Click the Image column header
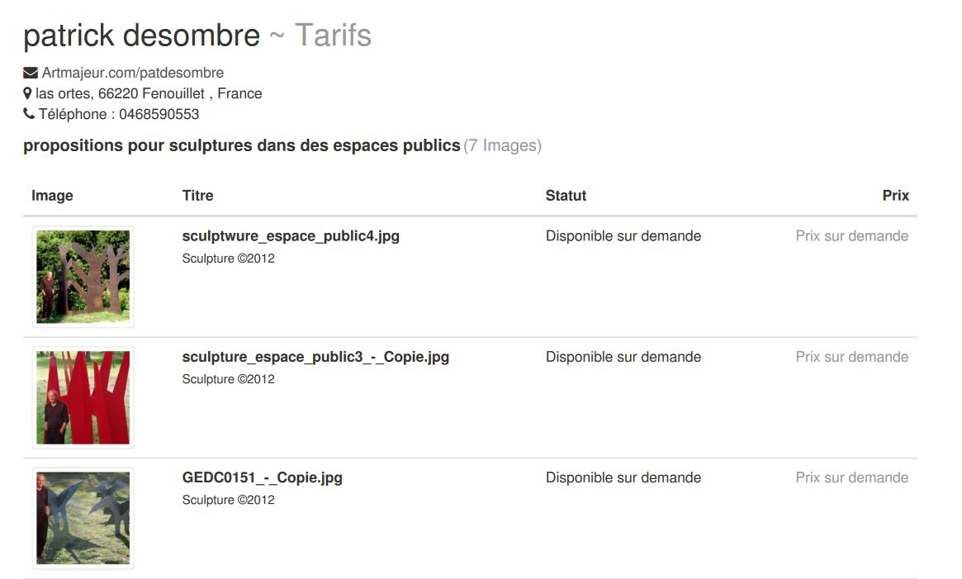 pyautogui.click(x=52, y=196)
